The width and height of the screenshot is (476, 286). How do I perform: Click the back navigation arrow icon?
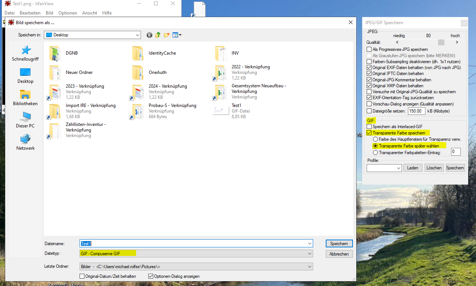149,35
